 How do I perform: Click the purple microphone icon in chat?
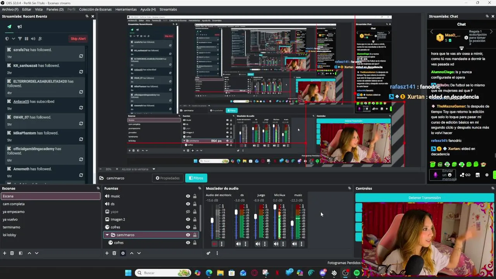[x=436, y=175]
